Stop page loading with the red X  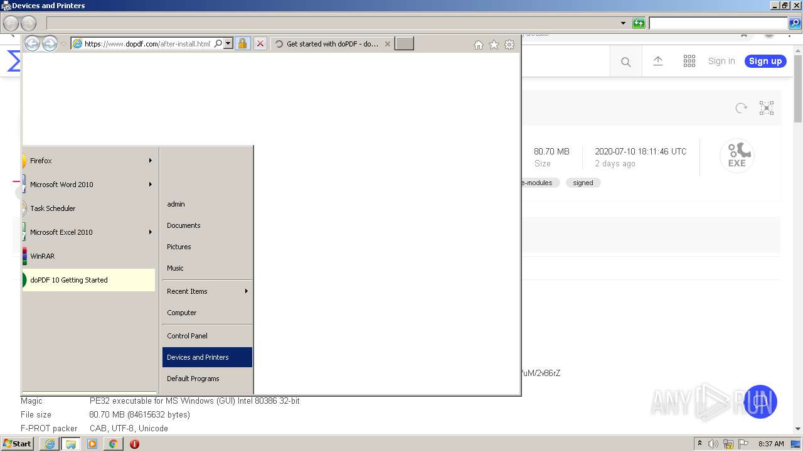point(260,44)
